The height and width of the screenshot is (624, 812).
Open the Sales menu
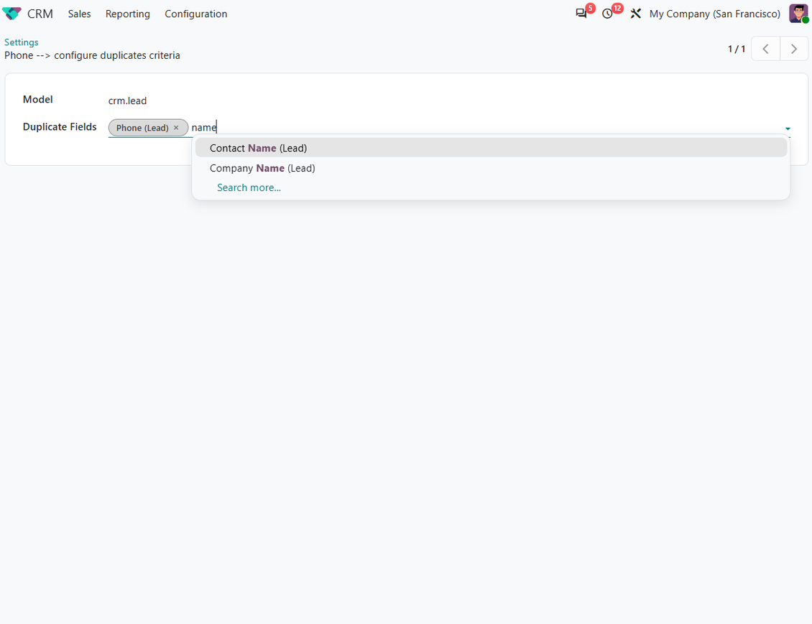pos(79,14)
